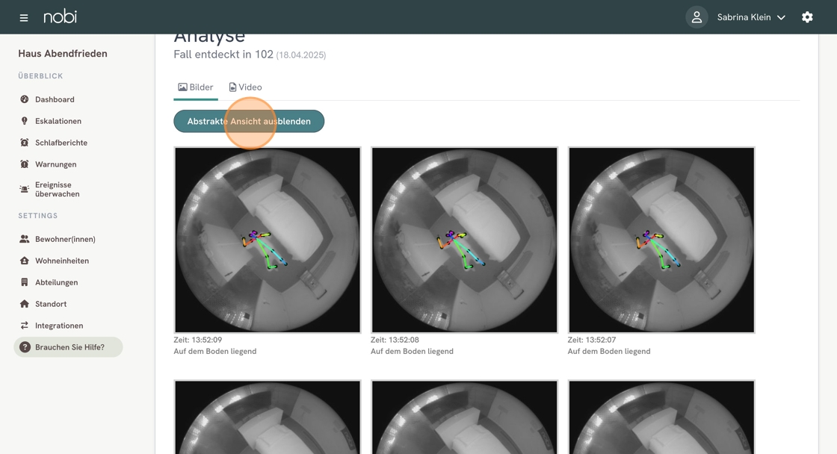Select Ereignisse überwachen in sidebar
This screenshot has height=454, width=837.
(57, 189)
